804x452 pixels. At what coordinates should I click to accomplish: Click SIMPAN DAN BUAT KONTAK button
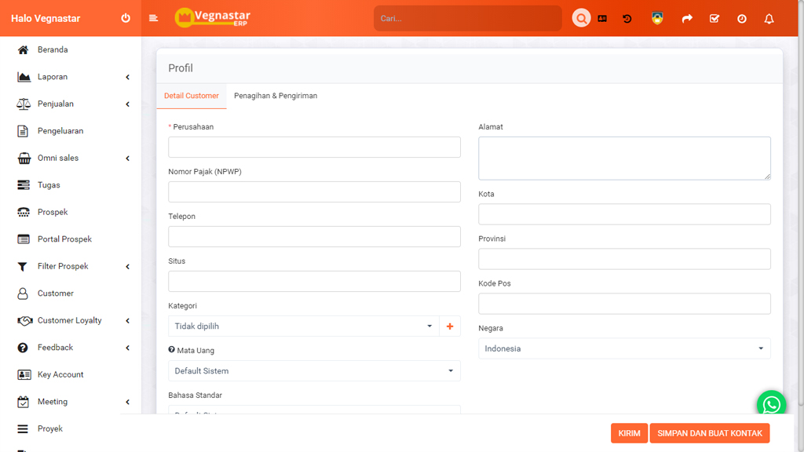709,433
